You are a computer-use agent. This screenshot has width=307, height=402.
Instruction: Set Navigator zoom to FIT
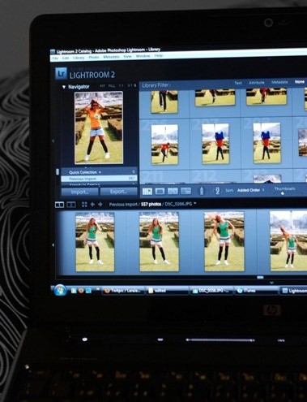102,86
